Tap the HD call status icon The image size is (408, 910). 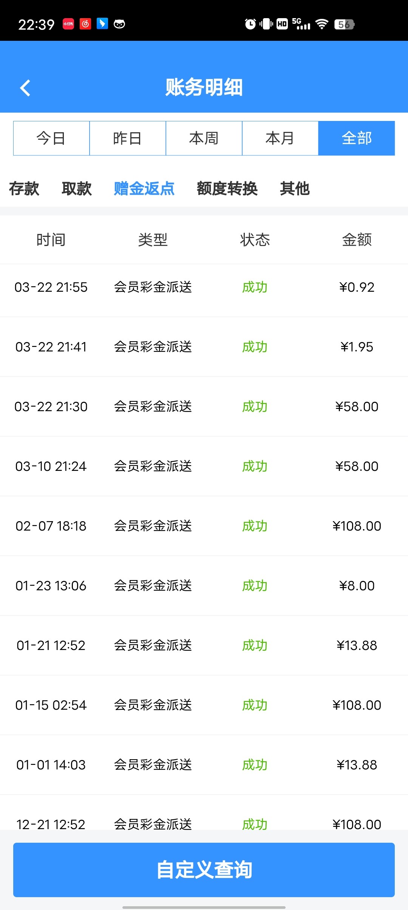pyautogui.click(x=282, y=24)
